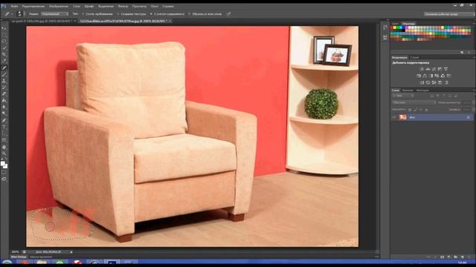Select the Crop tool

(x=4, y=54)
